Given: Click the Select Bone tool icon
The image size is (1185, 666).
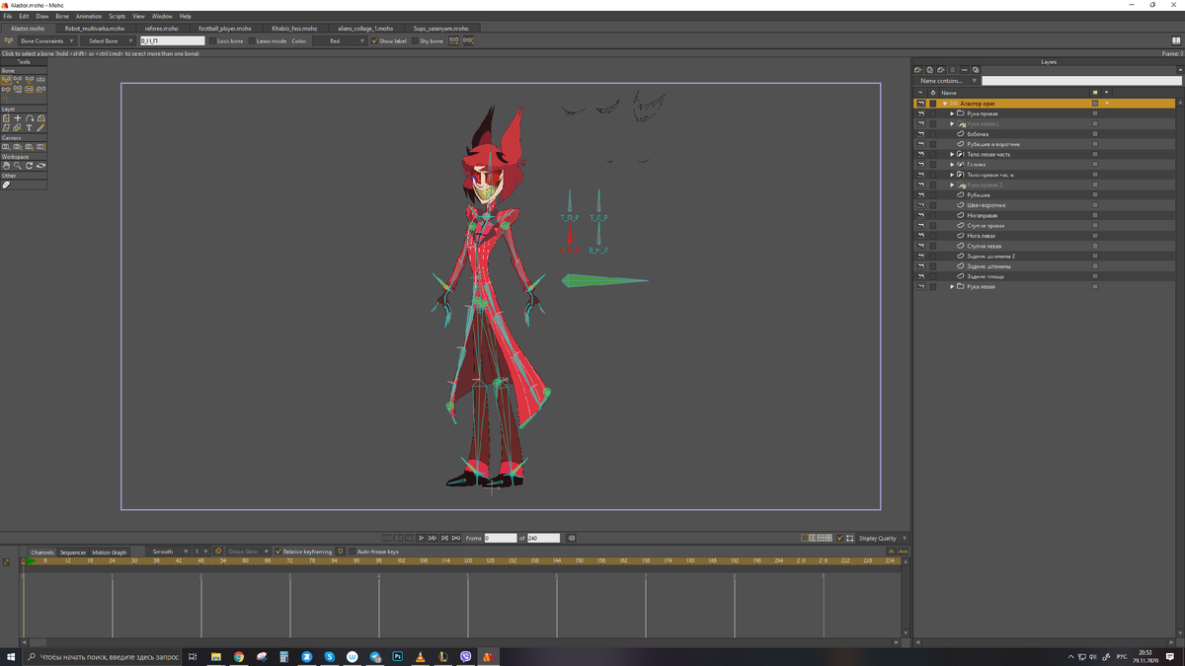Looking at the screenshot, I should tap(6, 79).
